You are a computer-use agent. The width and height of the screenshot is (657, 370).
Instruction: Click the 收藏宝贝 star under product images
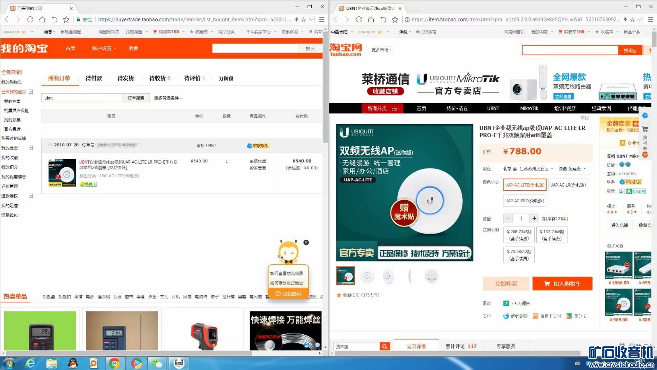(x=339, y=295)
